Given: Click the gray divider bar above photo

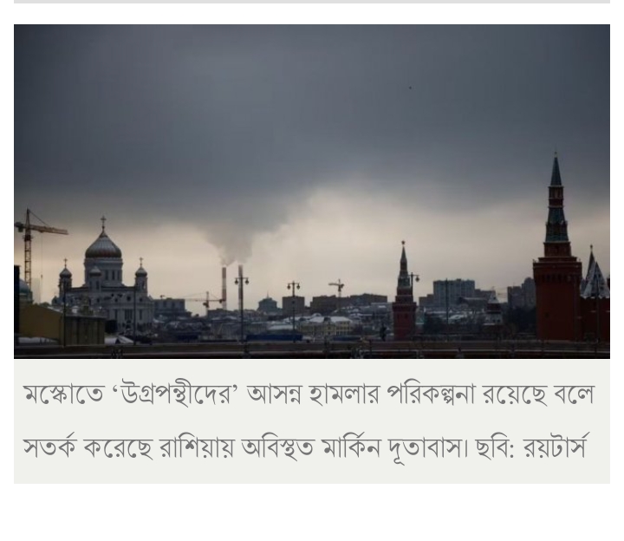Looking at the screenshot, I should (x=312, y=2).
